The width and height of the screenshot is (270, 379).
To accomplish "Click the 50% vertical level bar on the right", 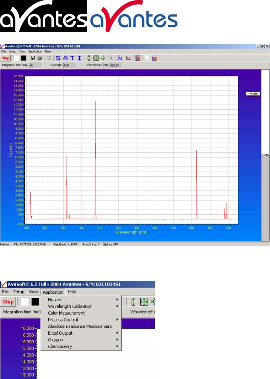I will 265,155.
